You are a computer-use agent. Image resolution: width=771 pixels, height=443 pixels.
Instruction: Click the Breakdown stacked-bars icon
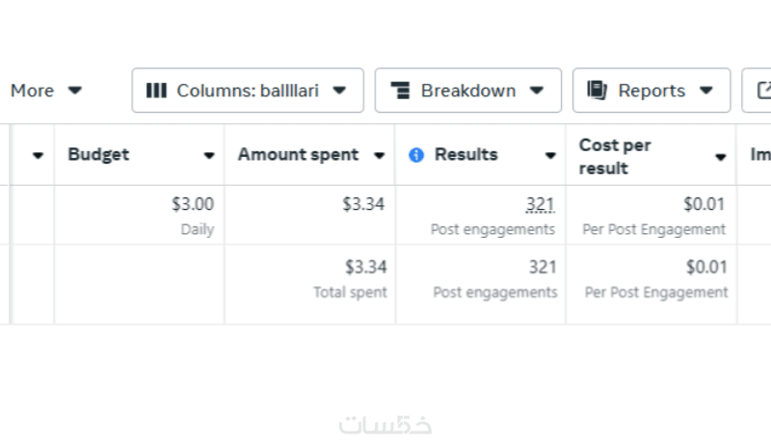(401, 91)
